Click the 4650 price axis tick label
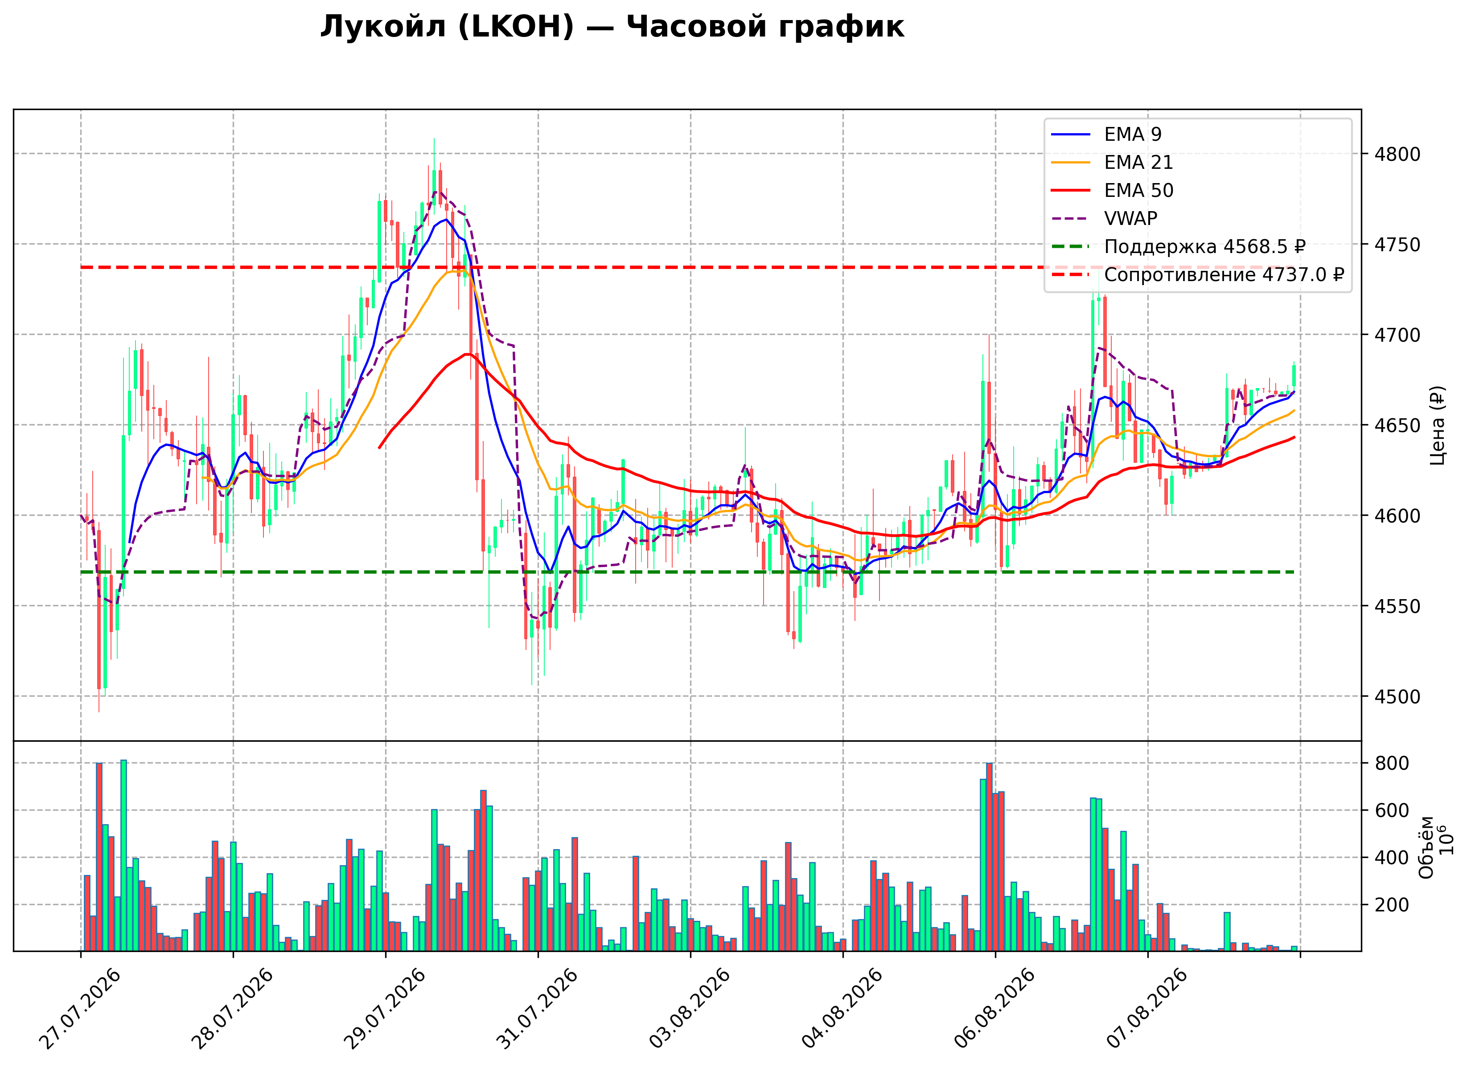Image resolution: width=1471 pixels, height=1066 pixels. [x=1397, y=426]
